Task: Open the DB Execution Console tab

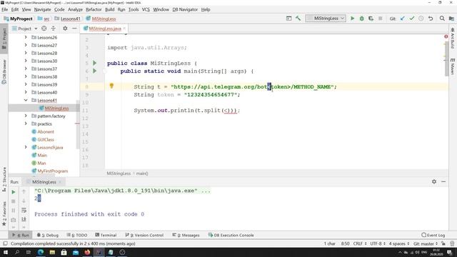Action: point(231,235)
